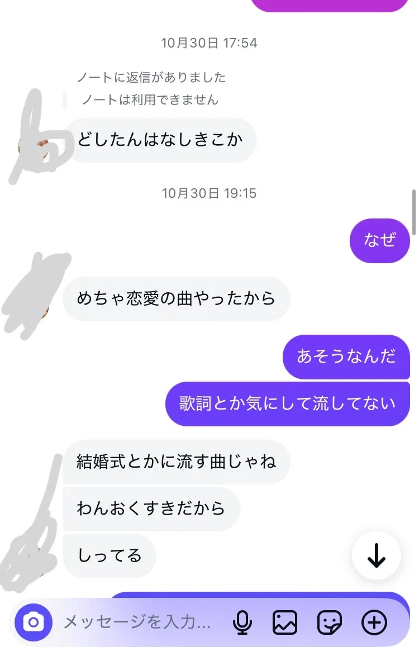Tap the あそうなんだ sent message

(346, 357)
